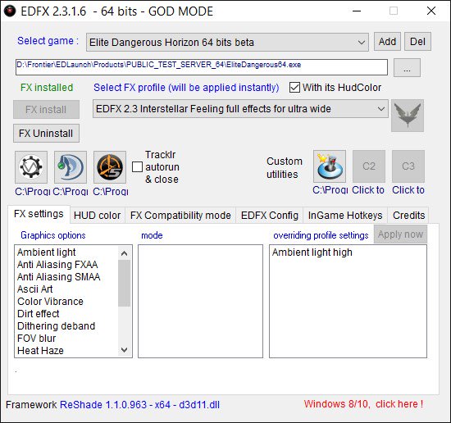This screenshot has width=451, height=423.
Task: Click C:\Progr path under TeamSpeak icon
Action: (71, 191)
